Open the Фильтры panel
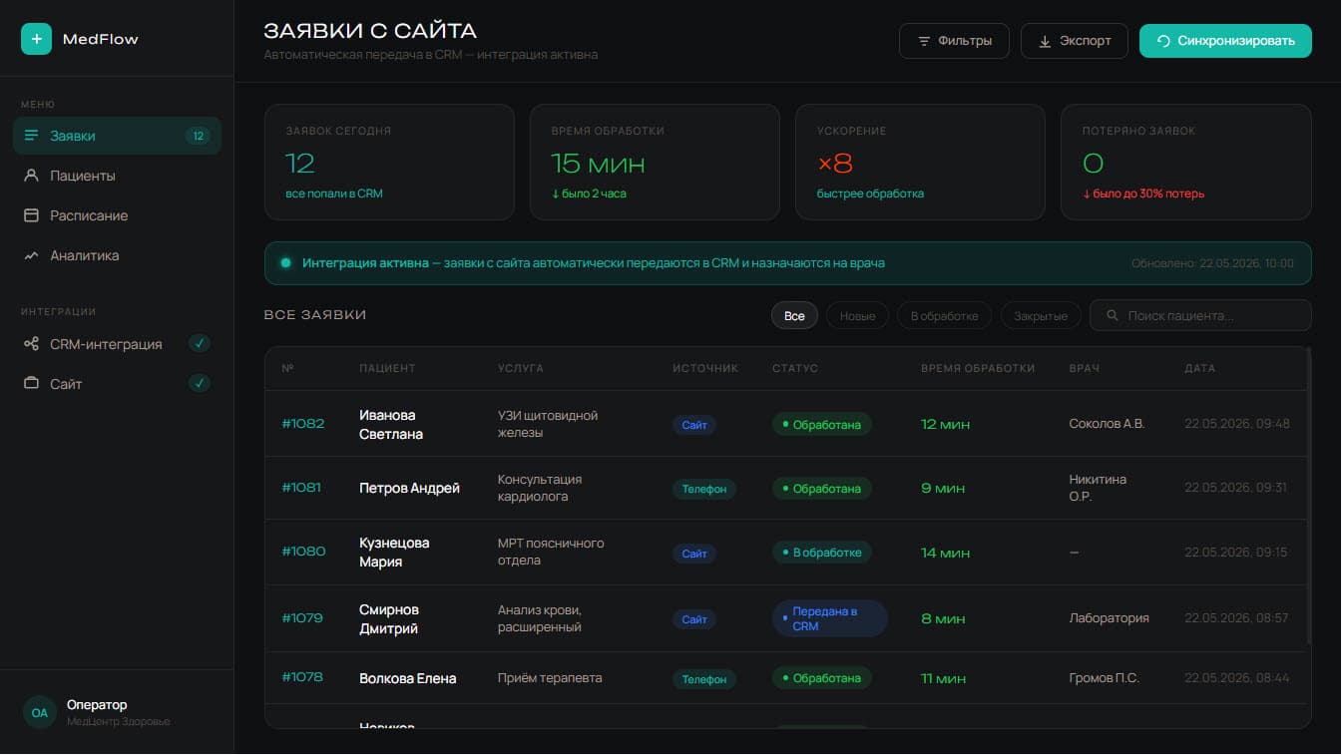This screenshot has height=755, width=1342. 954,41
